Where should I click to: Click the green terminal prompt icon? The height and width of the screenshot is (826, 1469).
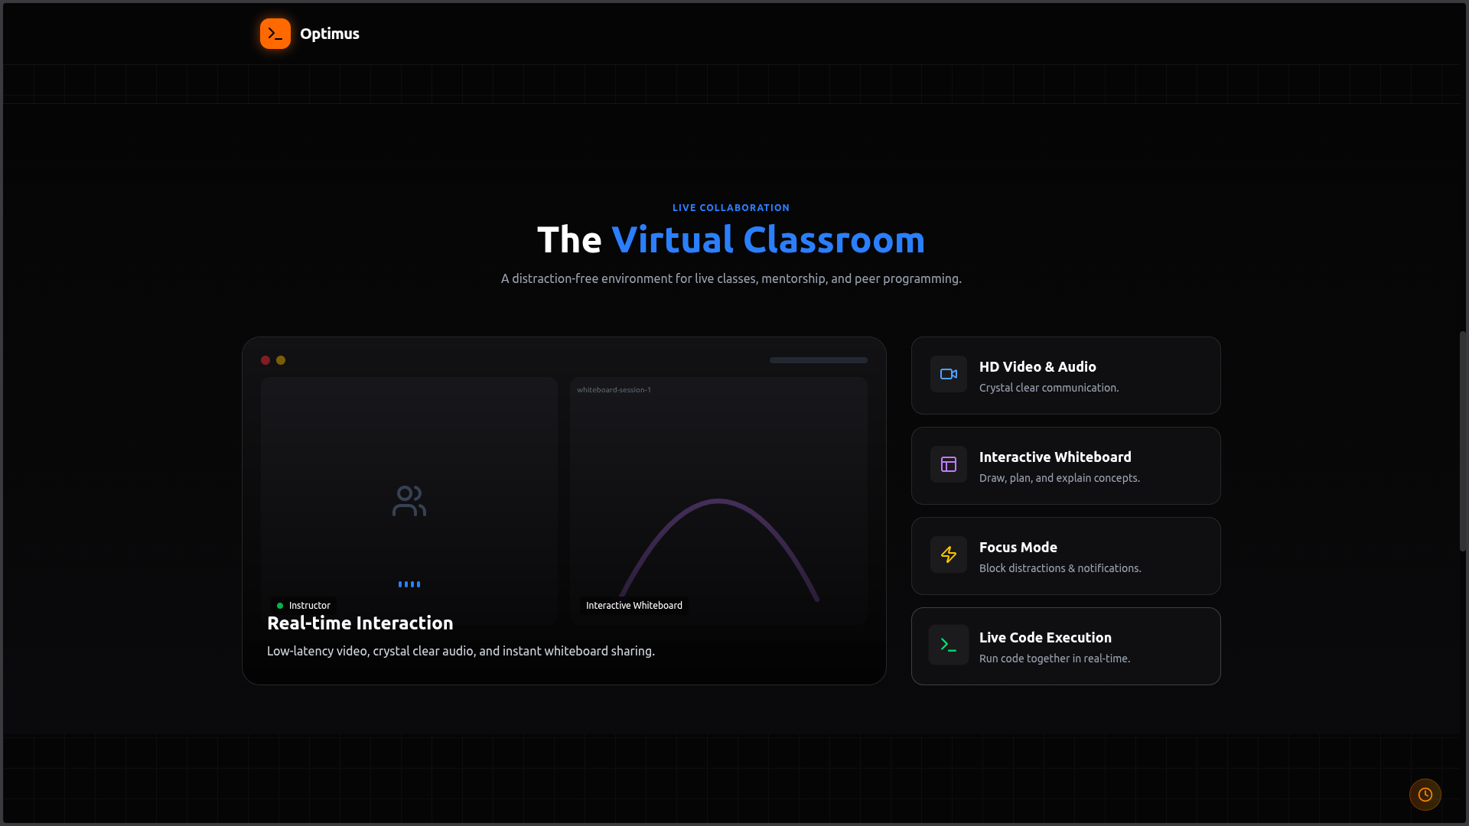[948, 645]
